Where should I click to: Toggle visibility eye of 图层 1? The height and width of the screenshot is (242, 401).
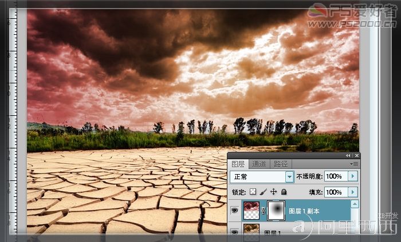234,232
